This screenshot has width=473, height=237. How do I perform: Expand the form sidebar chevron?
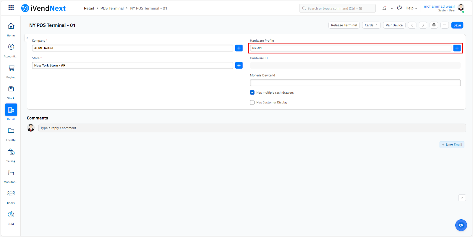pyautogui.click(x=27, y=38)
